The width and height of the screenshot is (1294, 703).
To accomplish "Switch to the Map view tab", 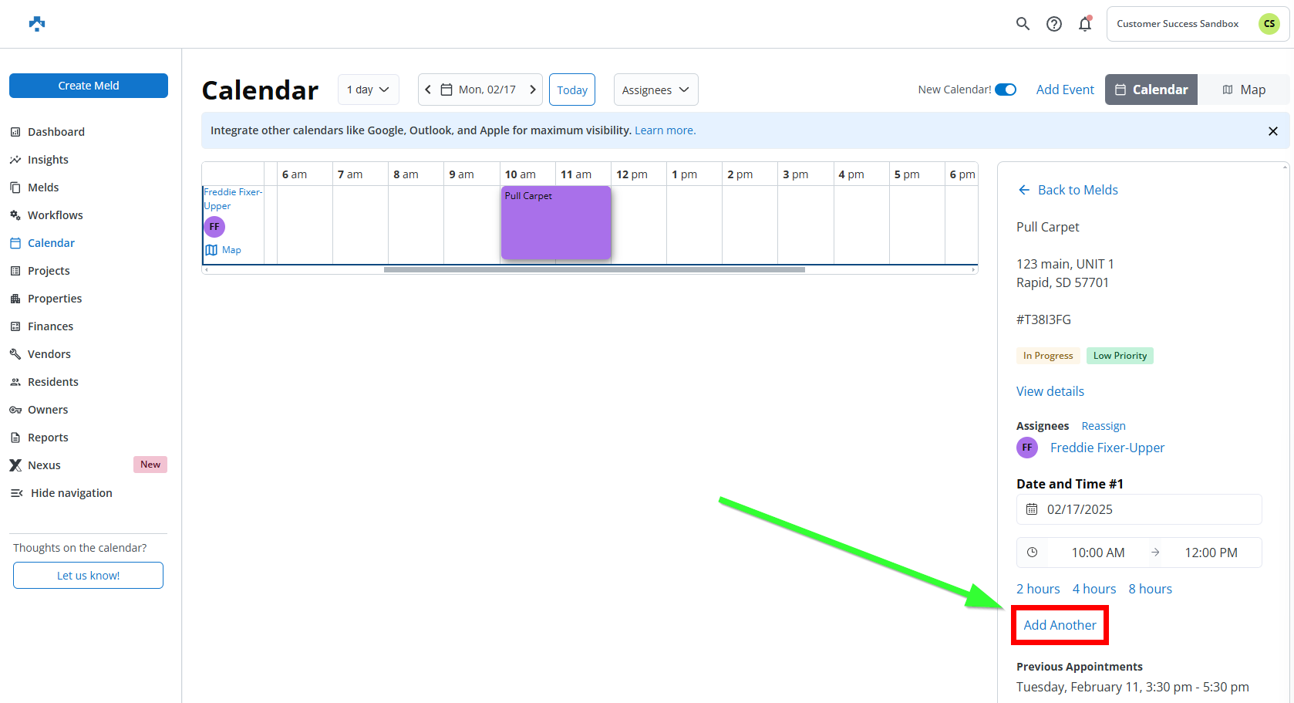I will pyautogui.click(x=1243, y=90).
